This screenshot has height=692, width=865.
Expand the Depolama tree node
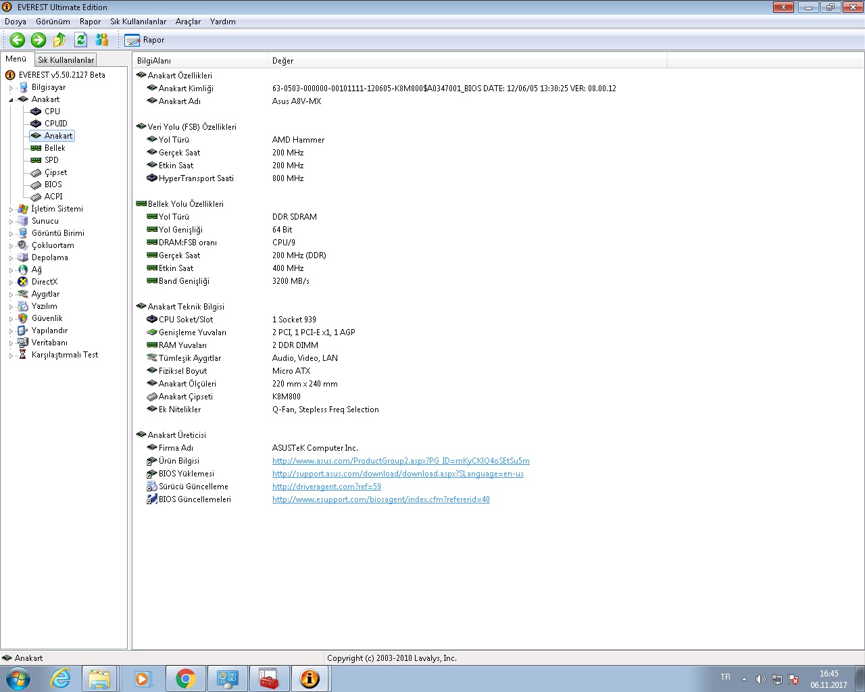11,258
